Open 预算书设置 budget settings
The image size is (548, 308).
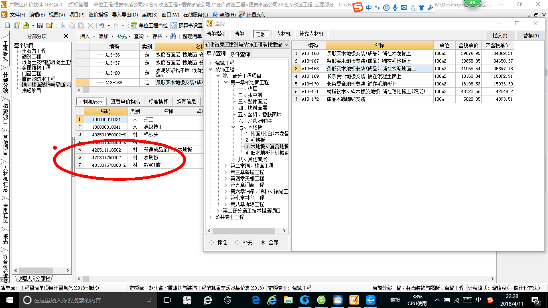pyautogui.click(x=187, y=25)
